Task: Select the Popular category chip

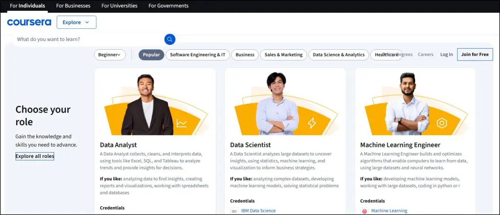Action: tap(151, 55)
